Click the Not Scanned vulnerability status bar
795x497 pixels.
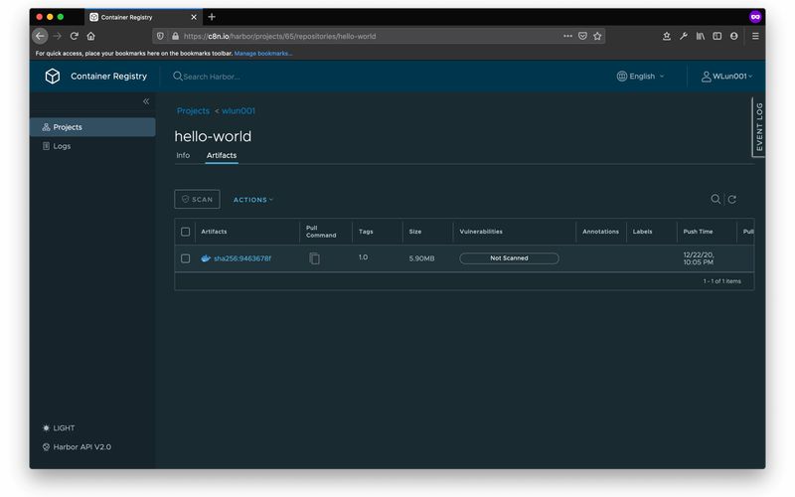509,258
